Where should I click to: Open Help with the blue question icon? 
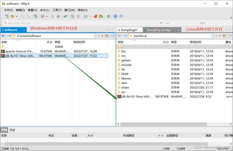[x=116, y=16]
